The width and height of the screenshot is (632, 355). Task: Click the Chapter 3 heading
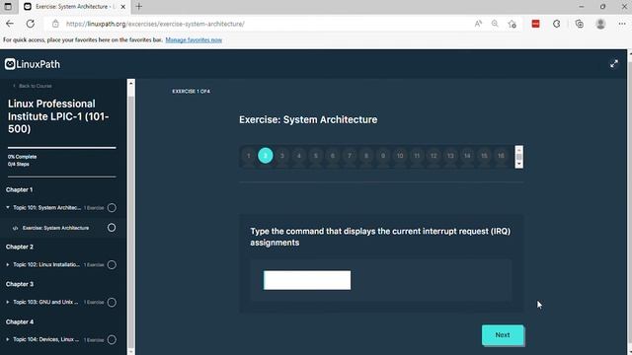pyautogui.click(x=20, y=284)
